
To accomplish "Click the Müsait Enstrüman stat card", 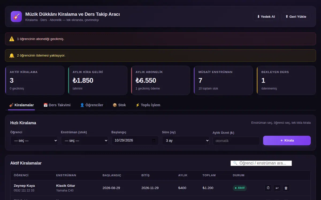I will point(223,81).
